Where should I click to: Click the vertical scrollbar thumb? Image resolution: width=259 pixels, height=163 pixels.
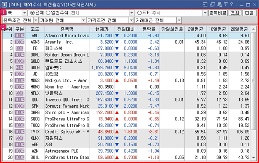[253, 81]
